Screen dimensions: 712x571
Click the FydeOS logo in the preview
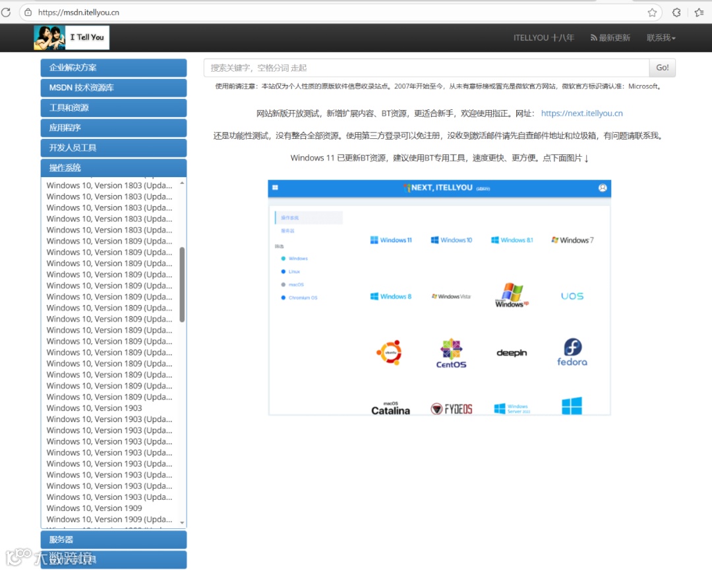(x=452, y=409)
